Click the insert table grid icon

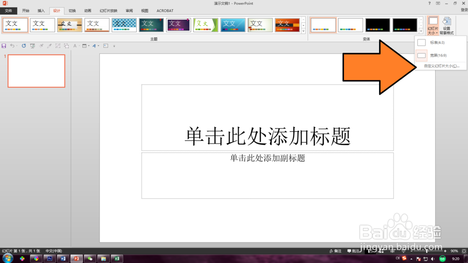84,46
